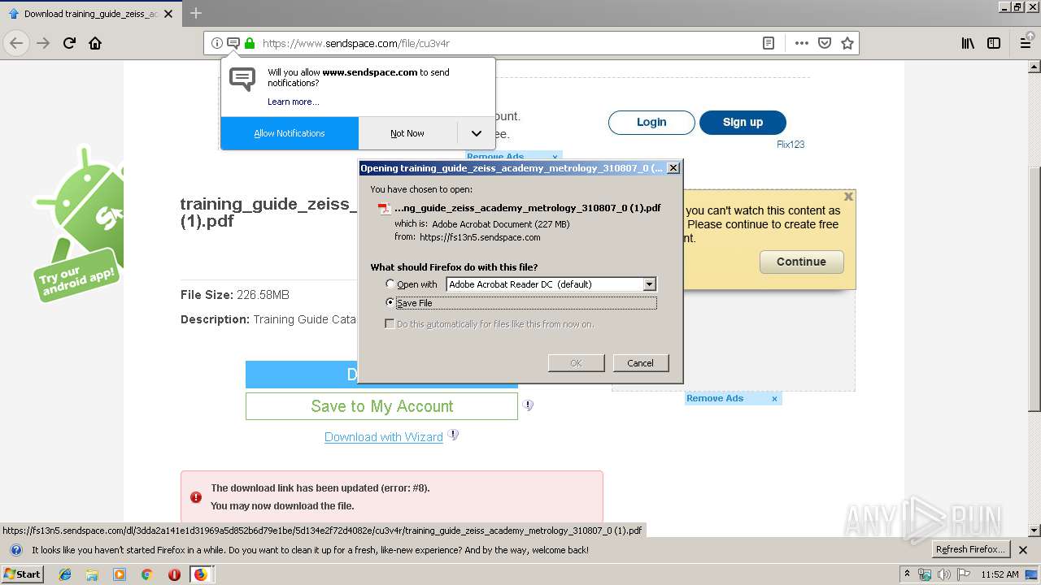Screen dimensions: 1041x585
Task: Open the Firefox Library
Action: (x=968, y=43)
